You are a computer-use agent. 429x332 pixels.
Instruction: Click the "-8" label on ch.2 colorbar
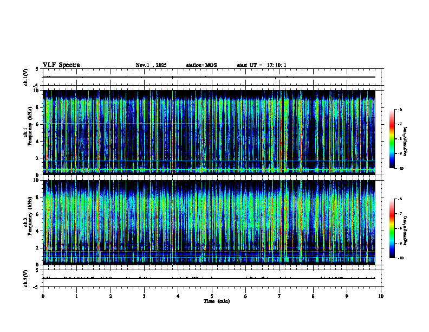pos(400,228)
